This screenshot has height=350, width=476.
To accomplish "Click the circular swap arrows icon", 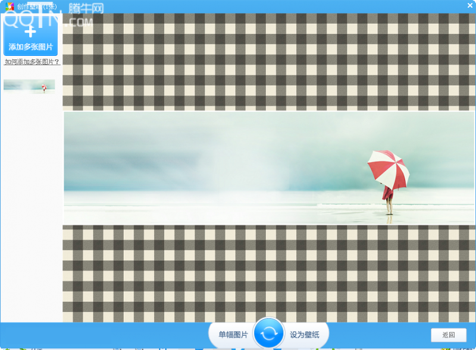I will pos(268,334).
